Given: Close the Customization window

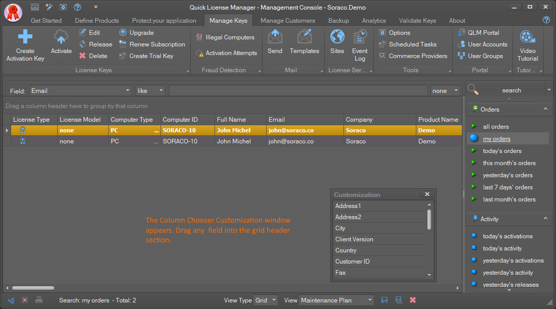Looking at the screenshot, I should (427, 194).
